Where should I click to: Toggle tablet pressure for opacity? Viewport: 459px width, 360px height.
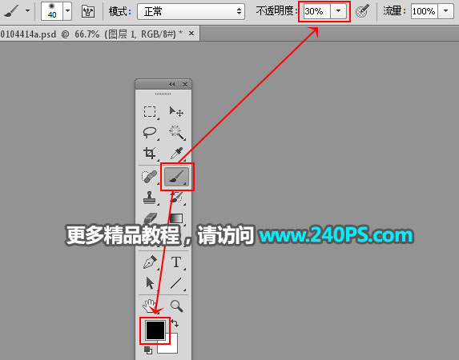coord(362,11)
